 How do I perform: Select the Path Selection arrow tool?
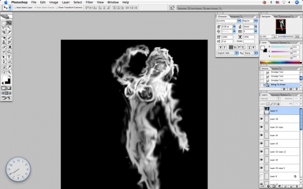pos(4,57)
